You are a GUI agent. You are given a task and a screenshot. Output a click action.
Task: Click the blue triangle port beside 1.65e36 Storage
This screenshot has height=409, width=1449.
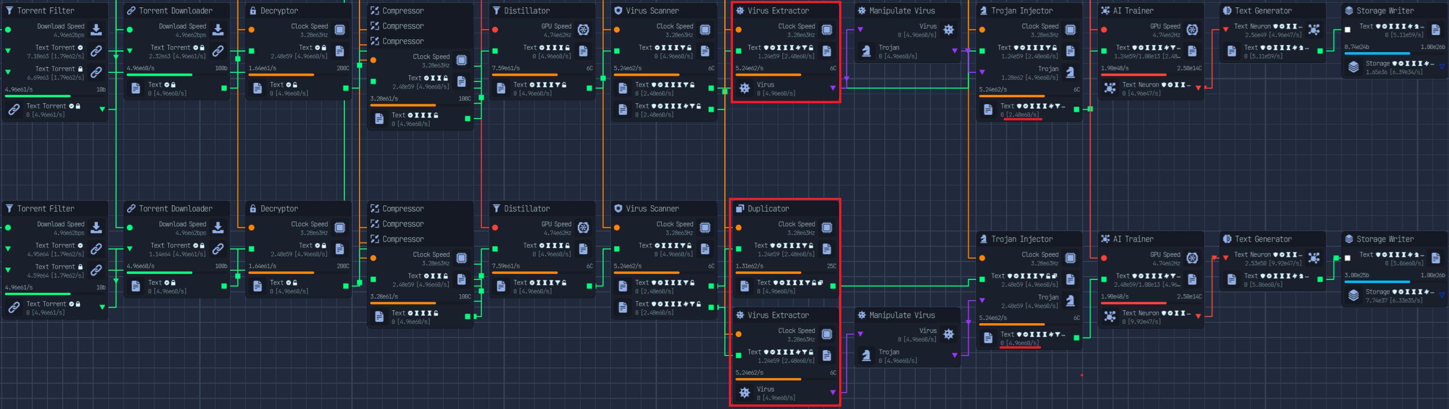pos(1442,67)
